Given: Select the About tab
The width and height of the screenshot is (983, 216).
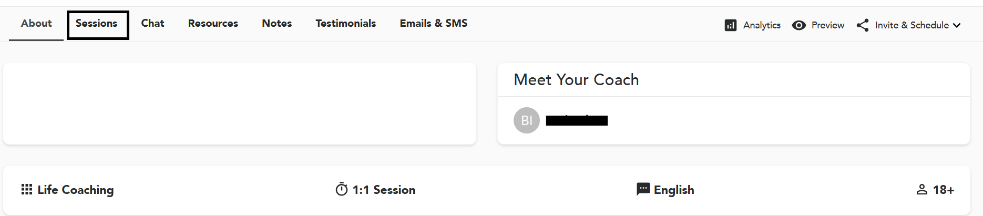Looking at the screenshot, I should pos(36,24).
